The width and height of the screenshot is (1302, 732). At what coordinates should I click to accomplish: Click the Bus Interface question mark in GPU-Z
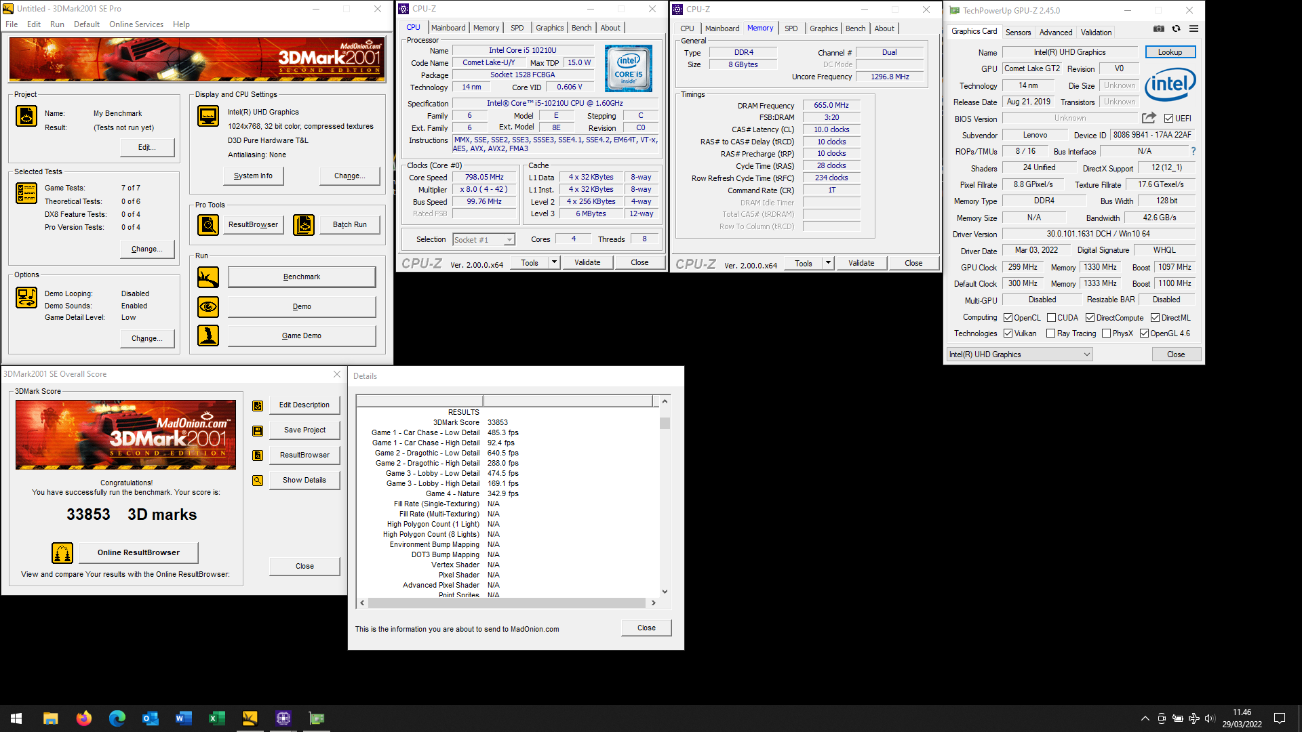tap(1193, 151)
